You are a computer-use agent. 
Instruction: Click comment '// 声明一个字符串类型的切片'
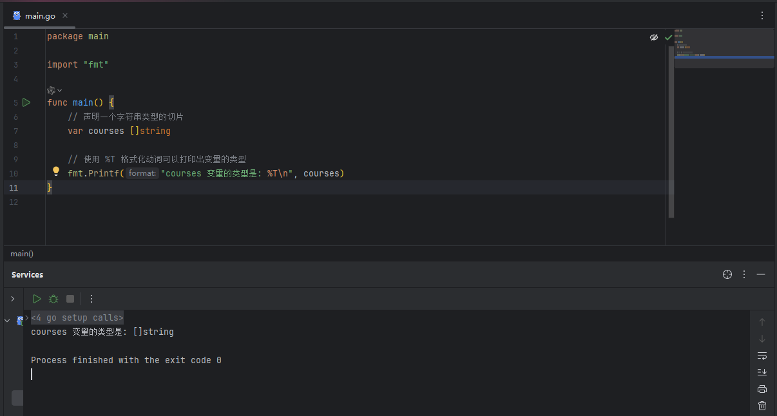click(x=126, y=117)
